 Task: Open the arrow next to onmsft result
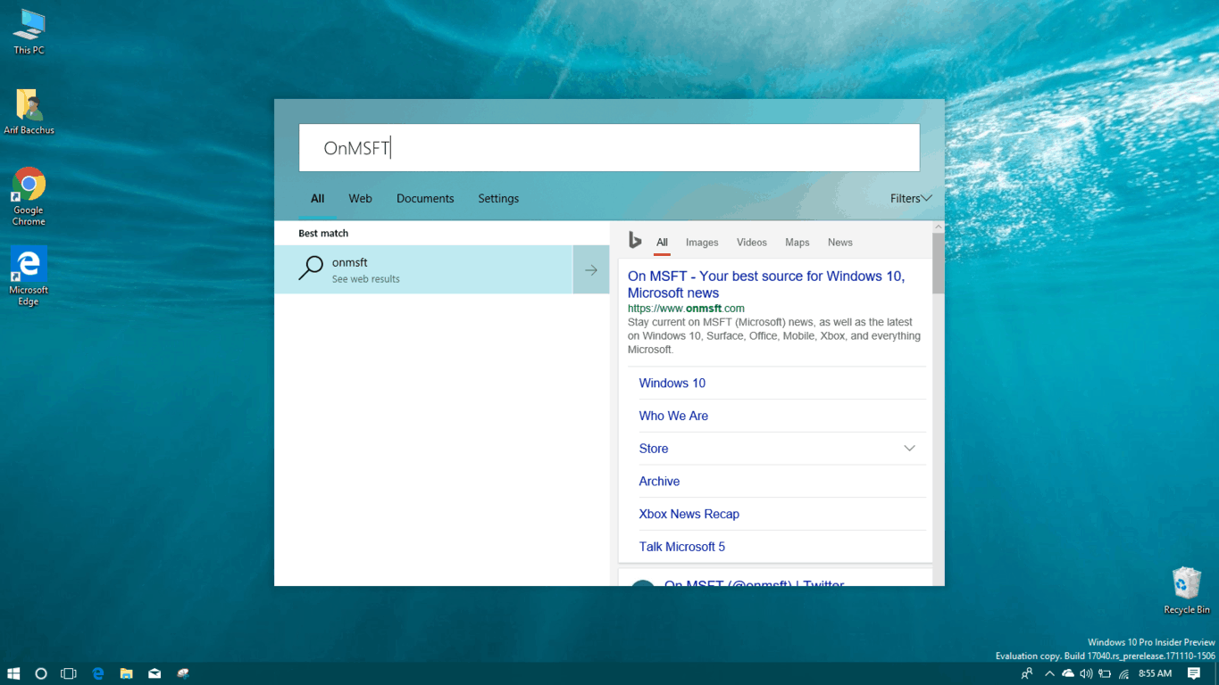[x=591, y=269]
